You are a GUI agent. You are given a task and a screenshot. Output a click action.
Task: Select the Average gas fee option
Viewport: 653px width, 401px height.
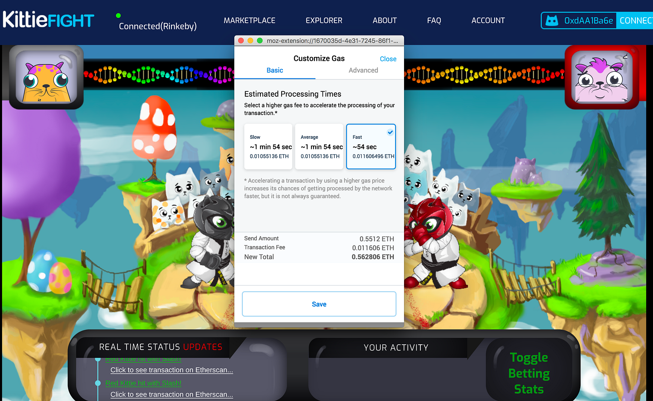coord(319,146)
